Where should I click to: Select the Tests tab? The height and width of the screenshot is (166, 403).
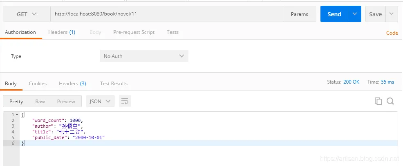pos(172,32)
